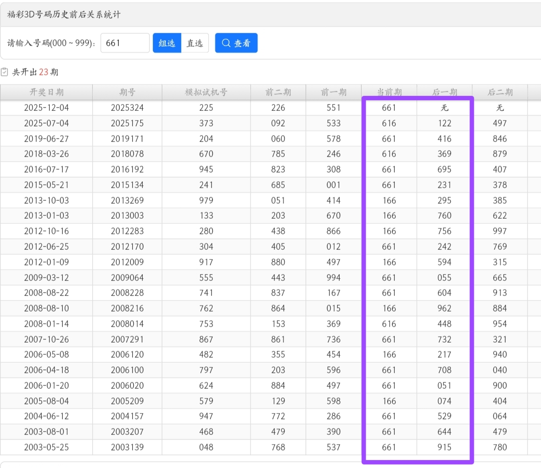Click the clipboard icon beside 共开出23期
Viewport: 541px width, 468px height.
(x=5, y=72)
